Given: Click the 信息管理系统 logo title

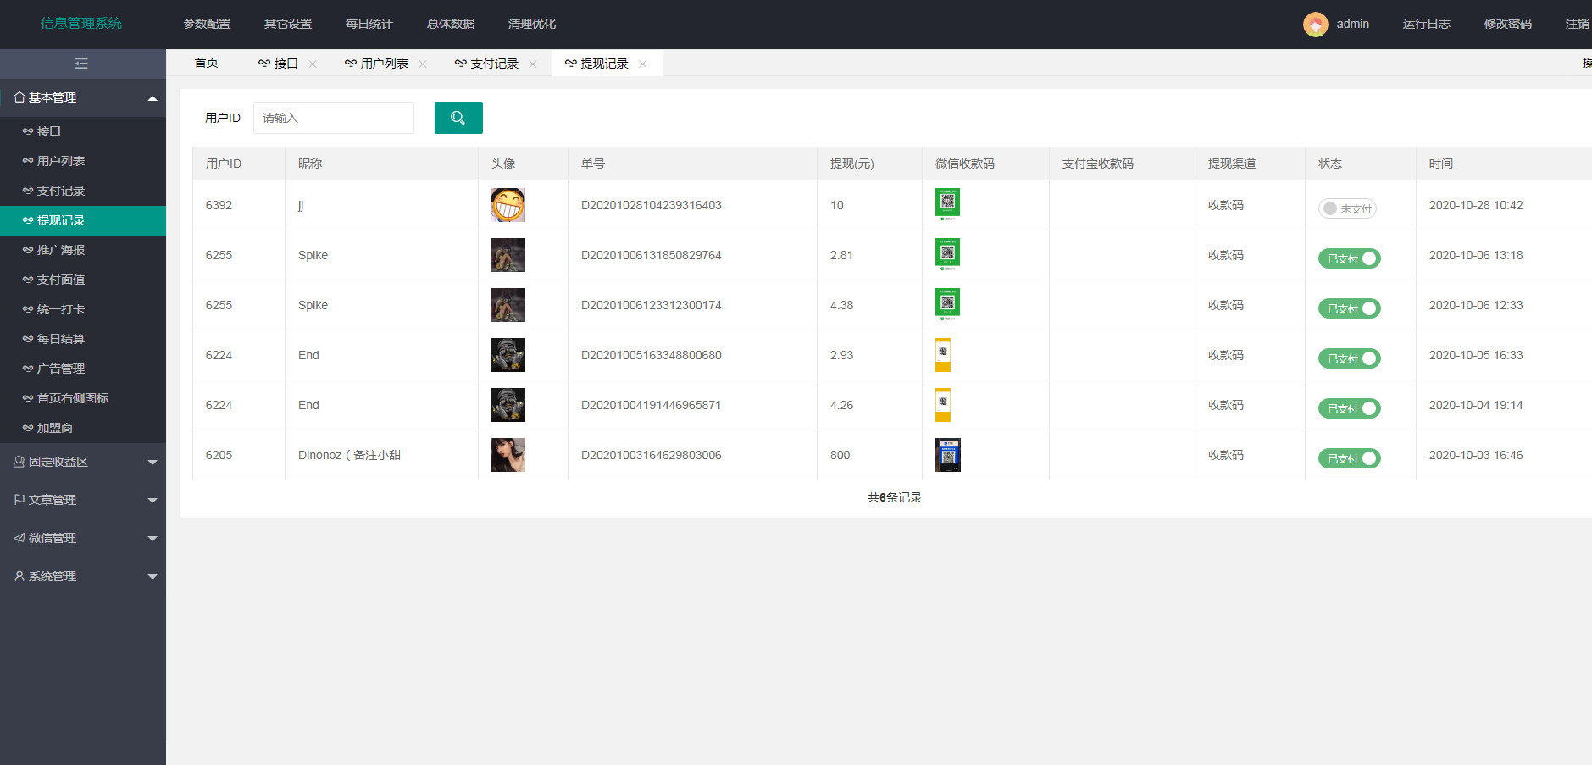Looking at the screenshot, I should click(x=81, y=23).
